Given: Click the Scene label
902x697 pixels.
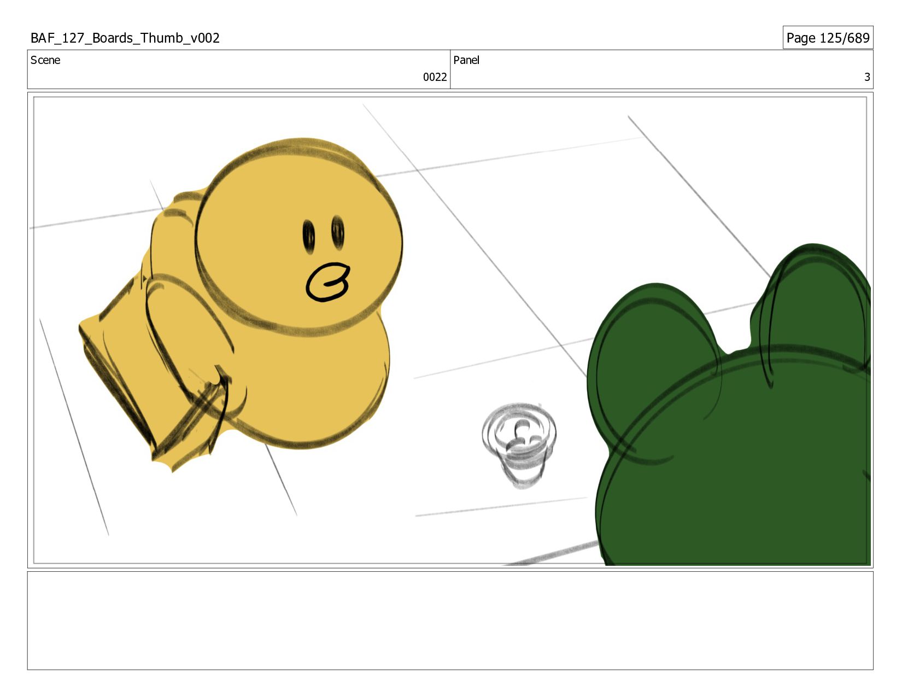Looking at the screenshot, I should click(45, 60).
